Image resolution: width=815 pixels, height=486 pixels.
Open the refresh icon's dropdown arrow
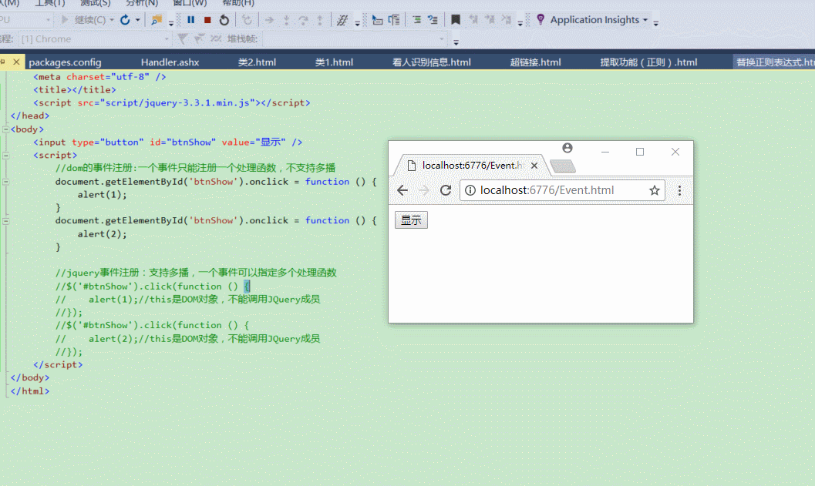(x=138, y=20)
